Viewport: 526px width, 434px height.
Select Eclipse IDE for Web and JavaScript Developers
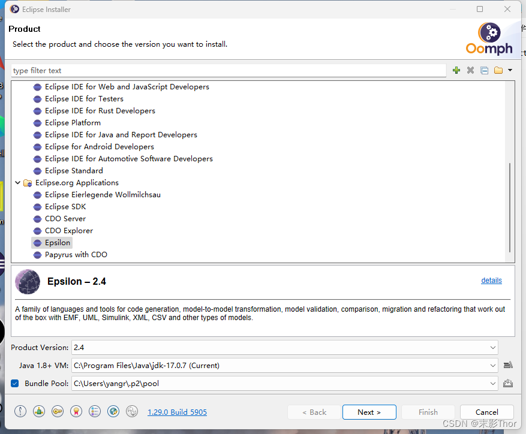pyautogui.click(x=127, y=86)
